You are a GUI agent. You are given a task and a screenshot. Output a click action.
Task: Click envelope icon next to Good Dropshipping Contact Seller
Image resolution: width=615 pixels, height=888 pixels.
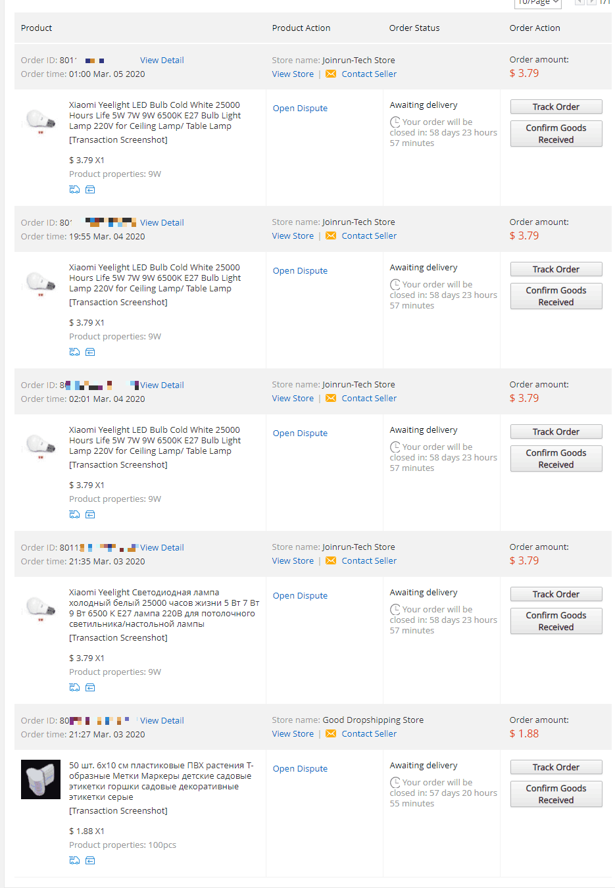click(x=331, y=733)
